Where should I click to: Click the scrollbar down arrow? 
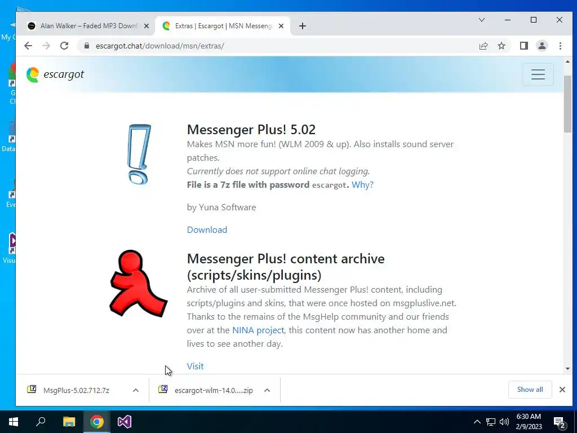[567, 369]
